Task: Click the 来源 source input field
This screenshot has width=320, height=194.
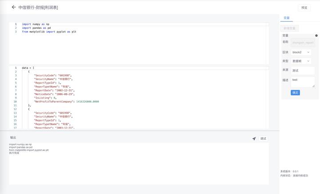Action: pos(303,70)
